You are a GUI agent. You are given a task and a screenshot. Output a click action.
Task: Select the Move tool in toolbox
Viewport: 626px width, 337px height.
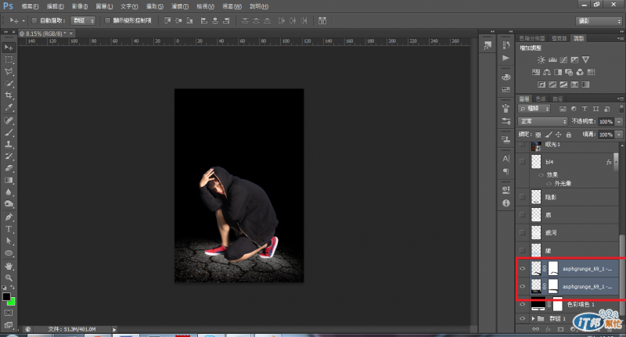[x=9, y=48]
